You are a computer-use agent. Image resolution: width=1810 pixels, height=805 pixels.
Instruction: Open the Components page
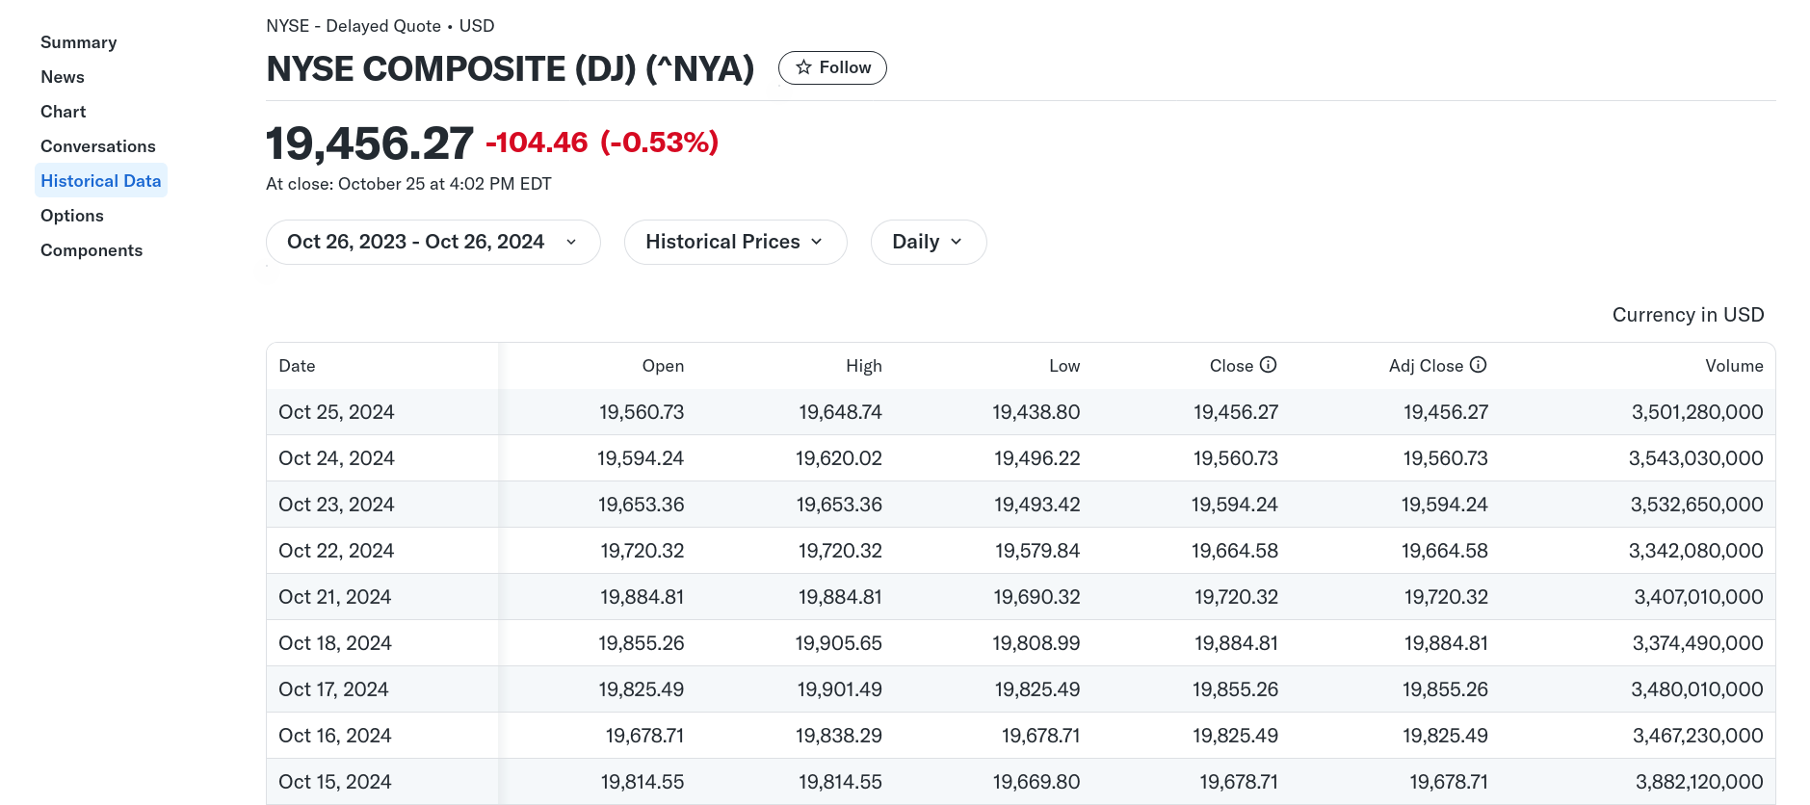point(92,250)
